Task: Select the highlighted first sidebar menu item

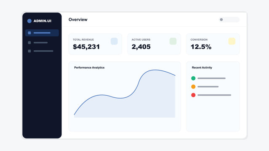Action: coord(42,33)
